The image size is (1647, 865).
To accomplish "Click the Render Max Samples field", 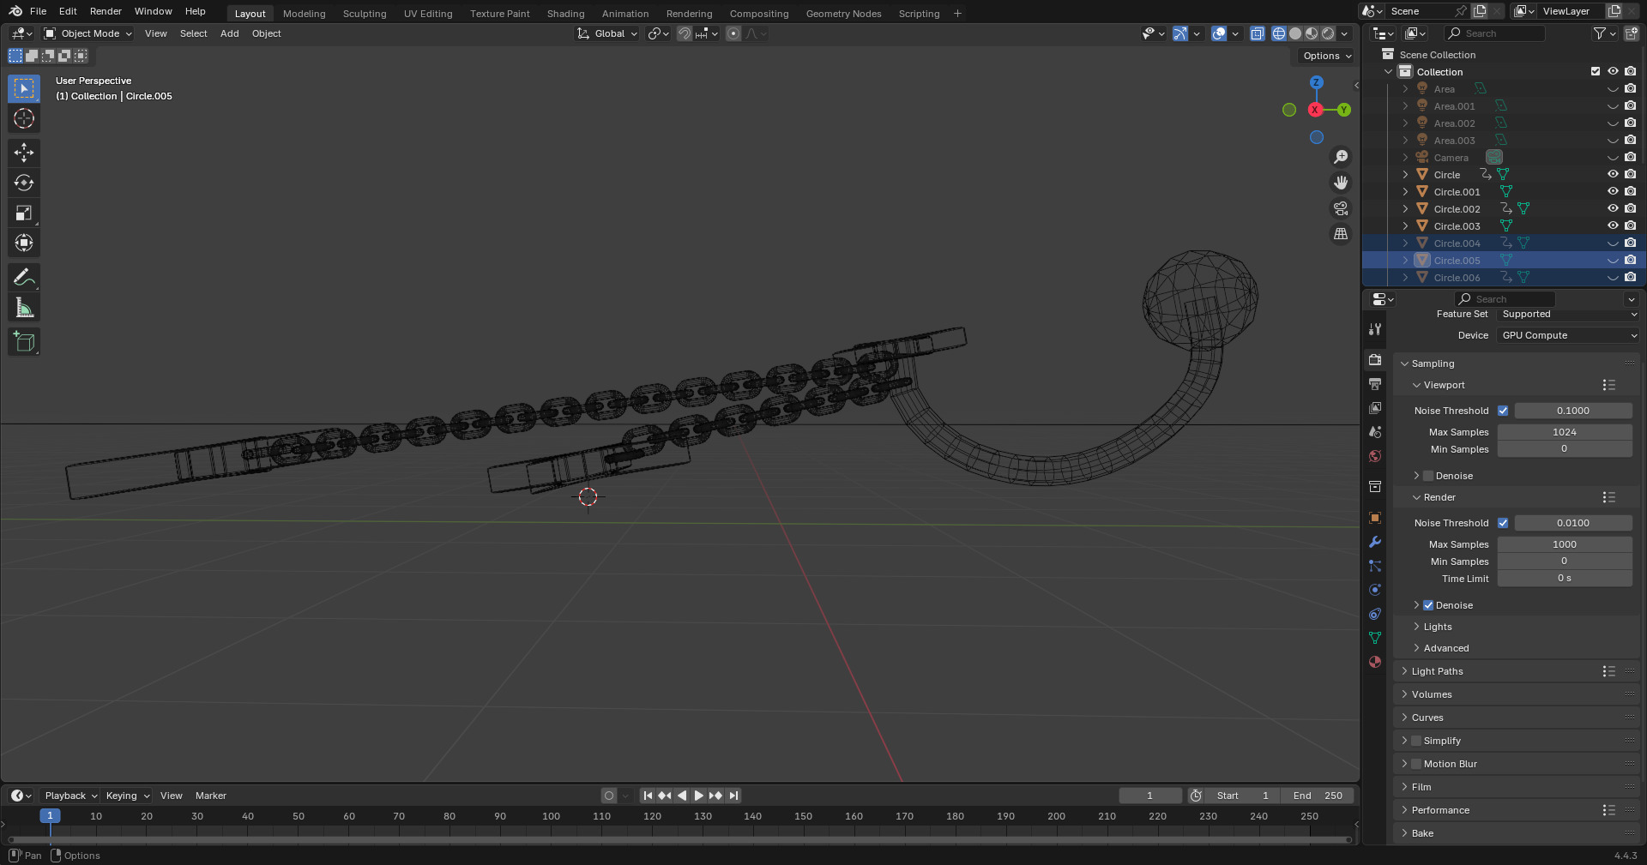I will point(1565,544).
